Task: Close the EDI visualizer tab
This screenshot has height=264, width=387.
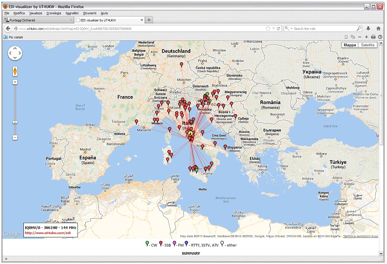Action: 142,20
